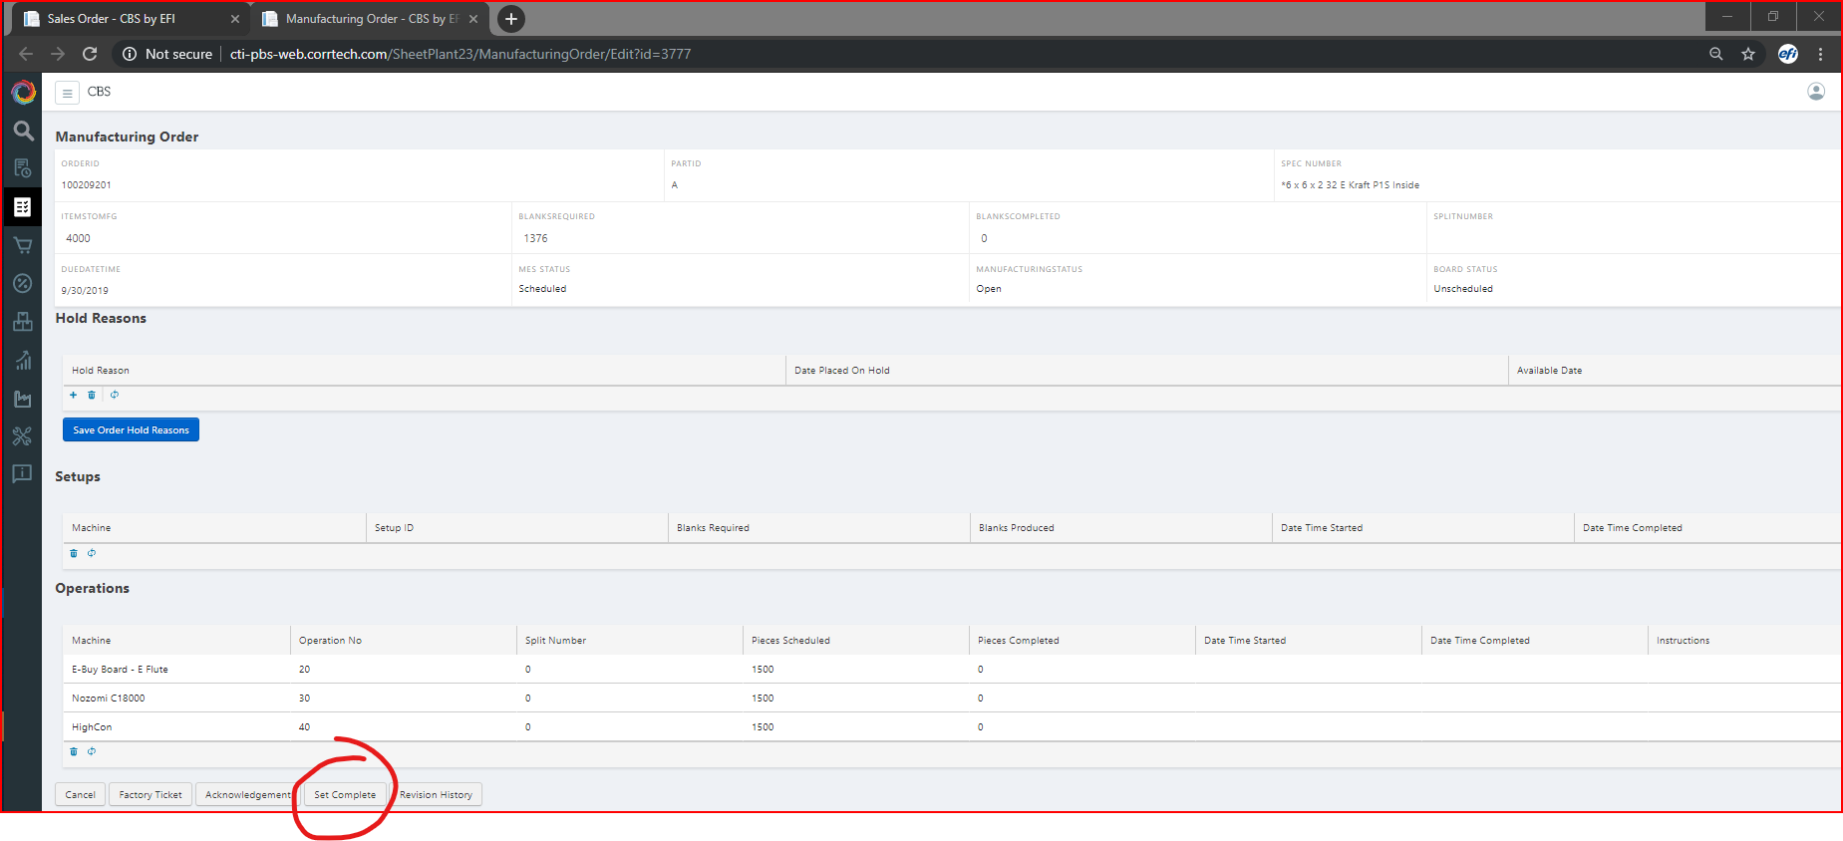This screenshot has height=841, width=1843.
Task: Sort by Hold Reason column header
Action: (424, 370)
